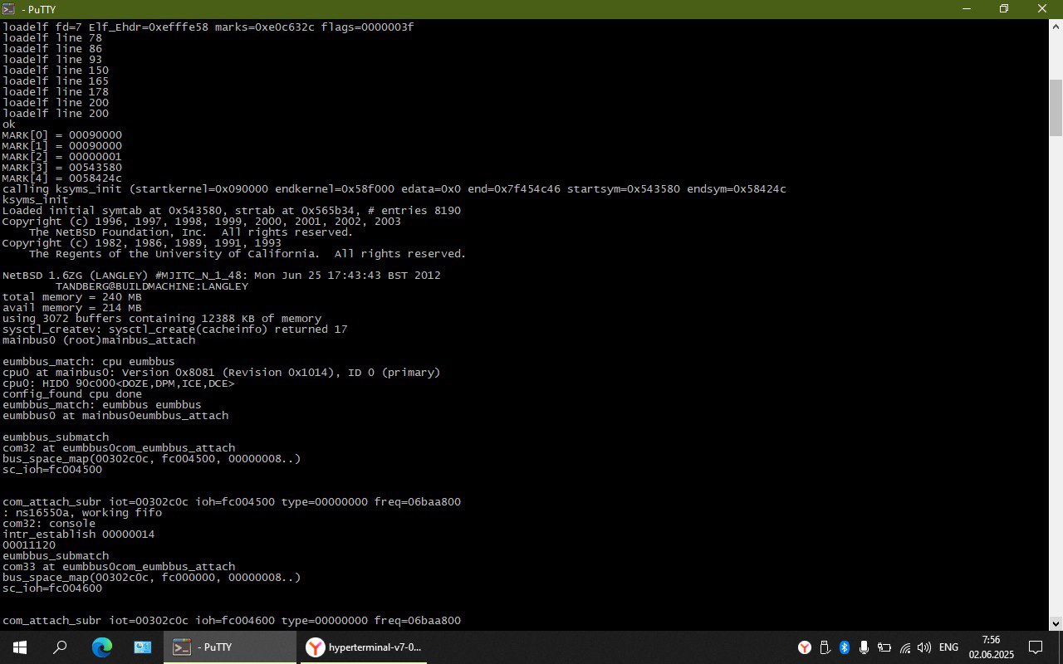Open Windows taskbar search
1063x664 pixels.
[x=60, y=647]
